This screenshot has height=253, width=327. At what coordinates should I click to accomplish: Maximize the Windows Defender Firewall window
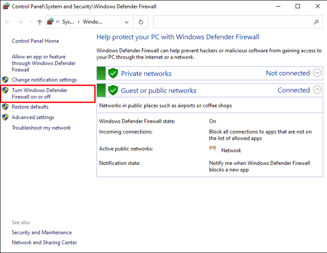tap(298, 6)
